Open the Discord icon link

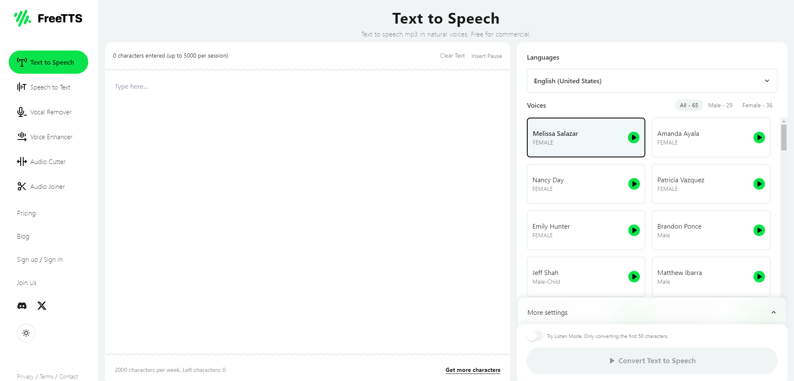(x=22, y=306)
